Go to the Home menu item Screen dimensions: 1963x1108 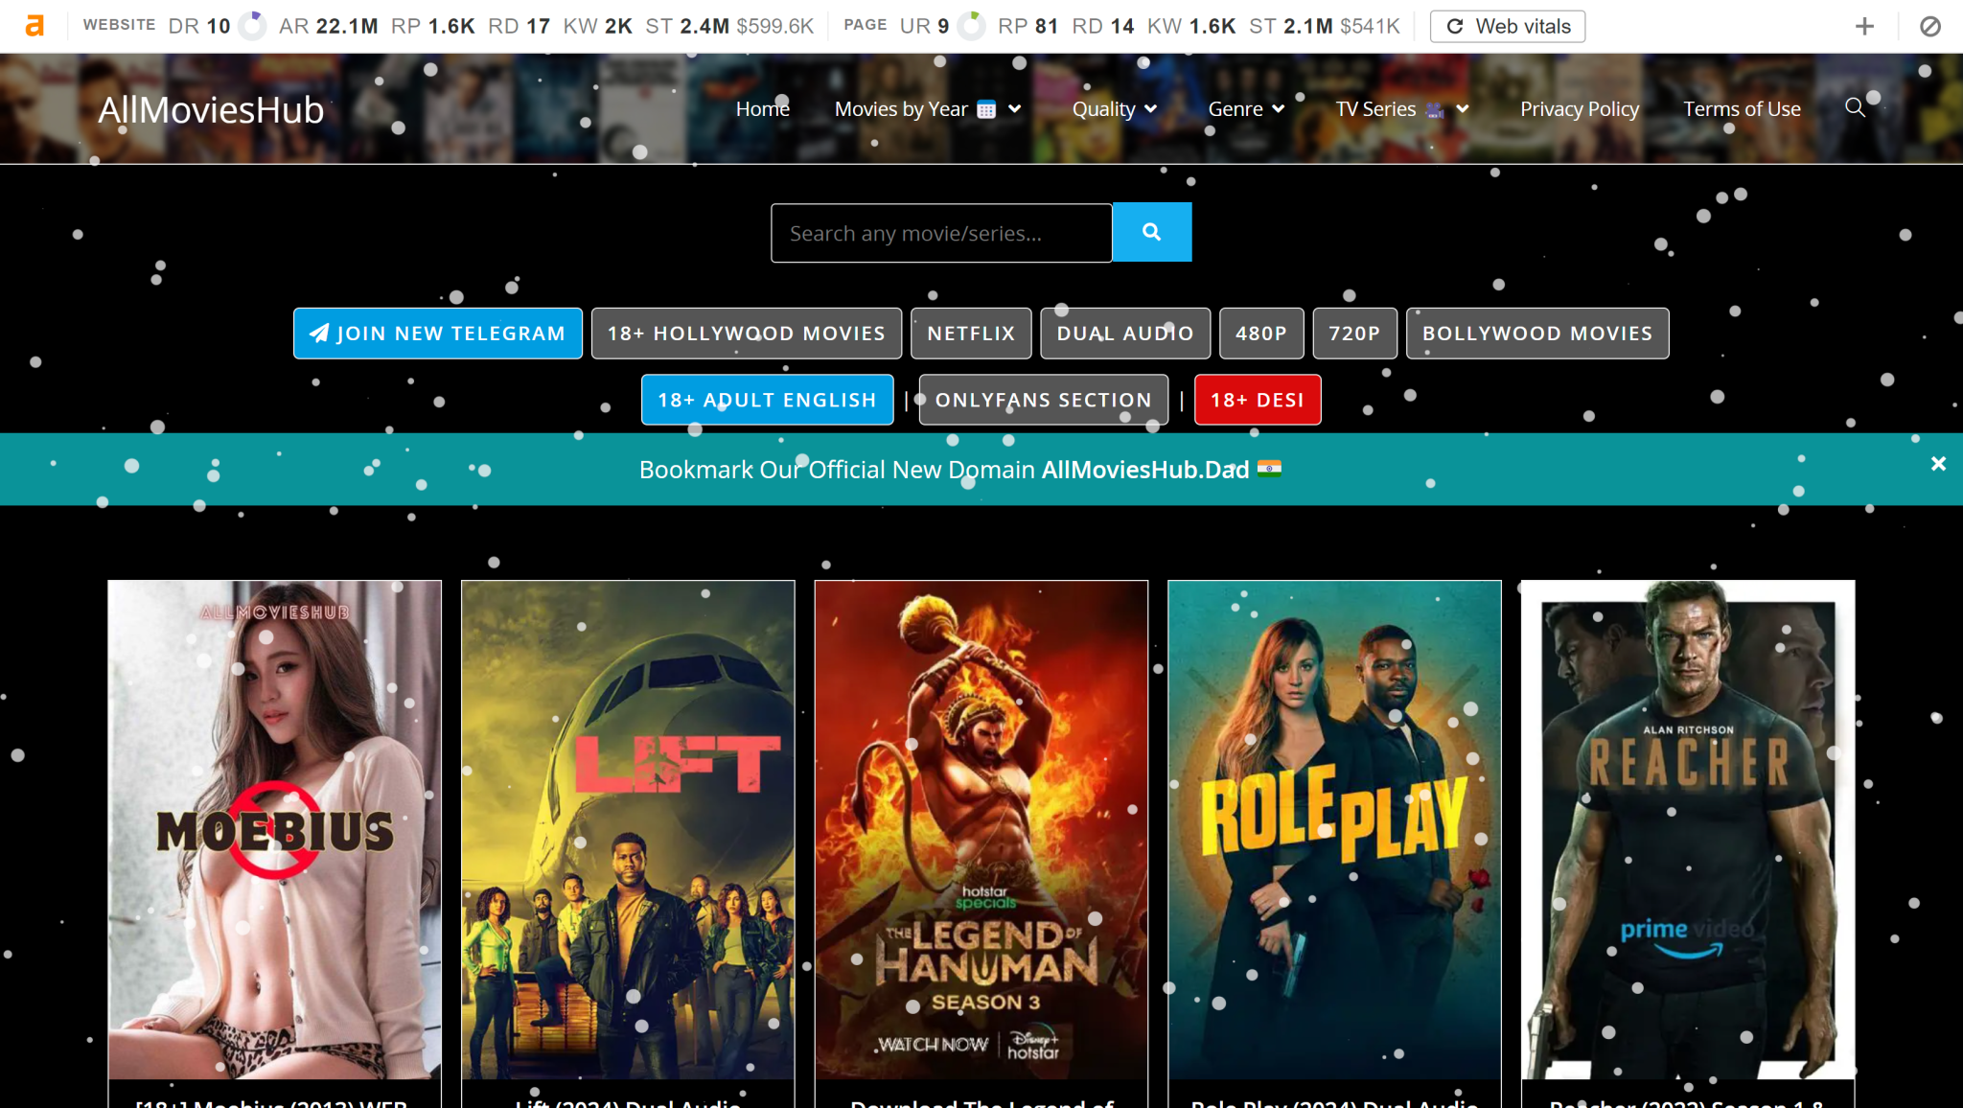pos(763,109)
